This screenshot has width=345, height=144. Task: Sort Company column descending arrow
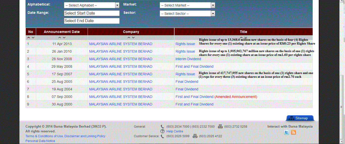[x=133, y=38]
